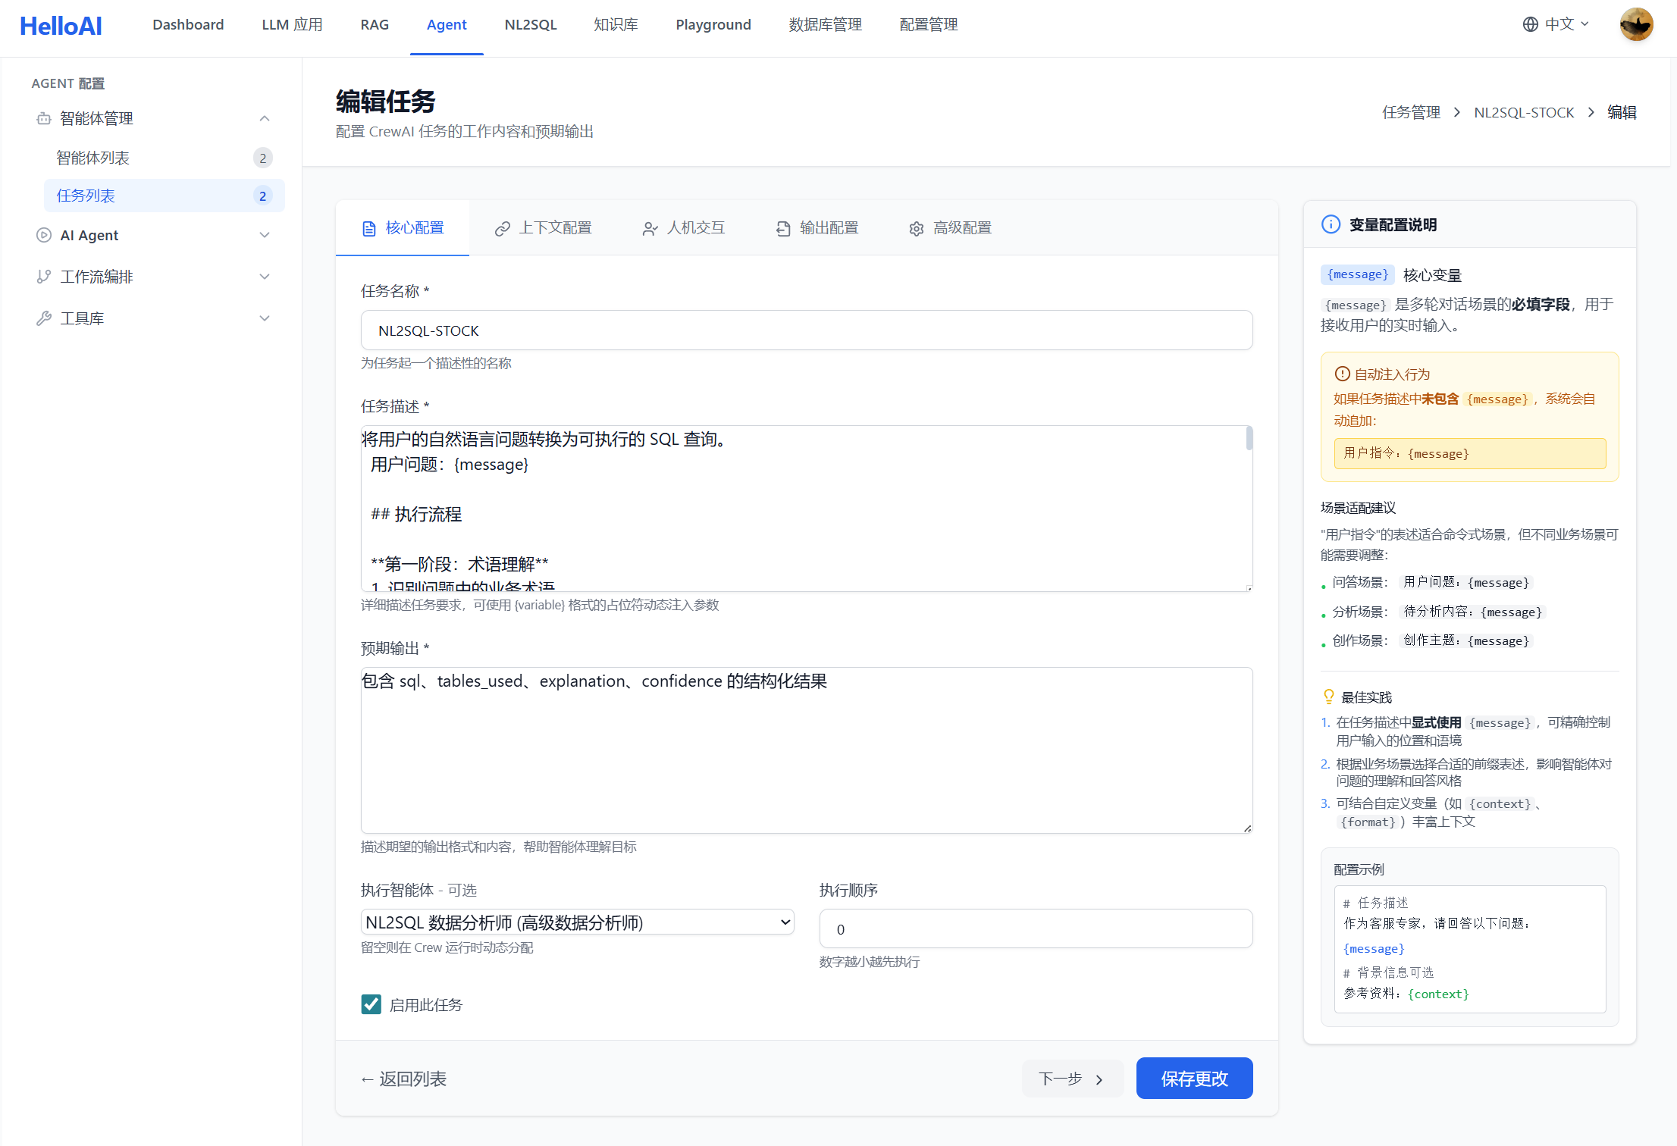This screenshot has height=1146, width=1677.
Task: Toggle the 启用此任务 checkbox
Action: coord(371,1004)
